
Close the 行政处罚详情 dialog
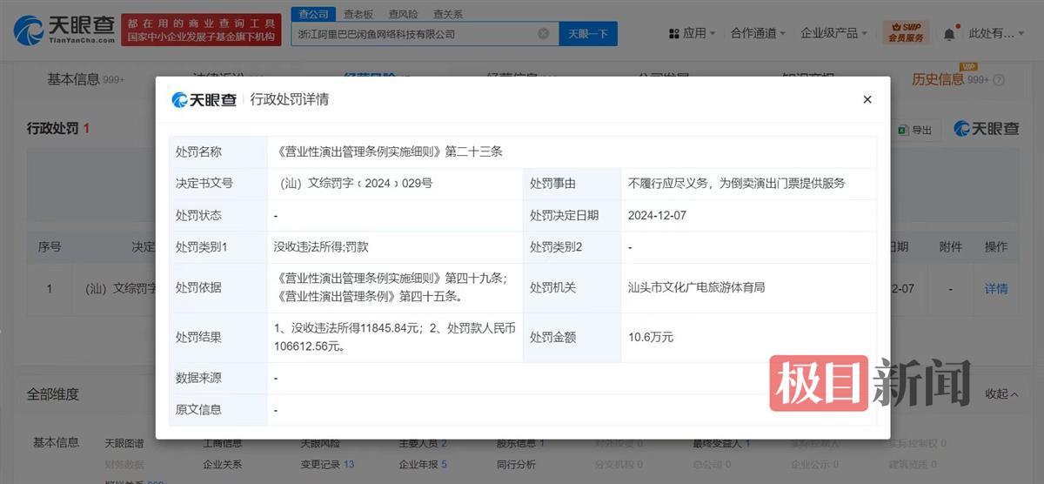point(867,100)
